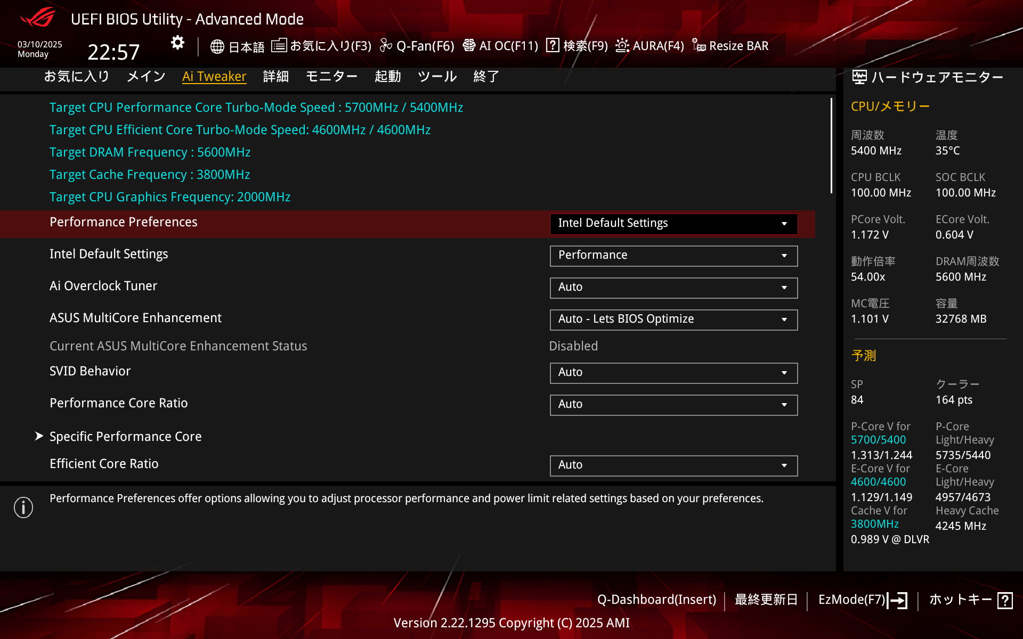Viewport: 1023px width, 639px height.
Task: Click the favorites list icon (F3)
Action: [279, 45]
